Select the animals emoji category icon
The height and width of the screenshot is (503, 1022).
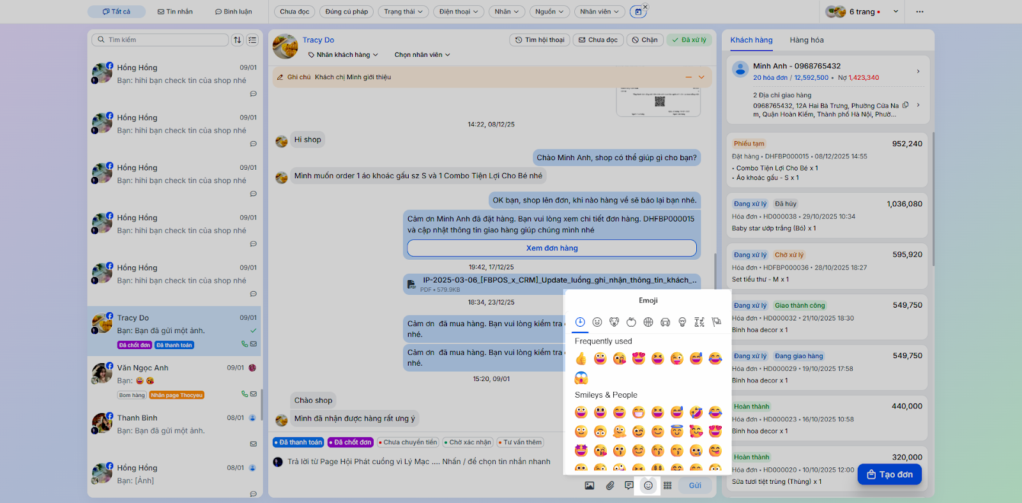(x=614, y=322)
